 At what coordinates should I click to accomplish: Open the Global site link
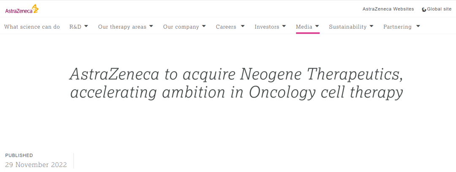pos(439,9)
